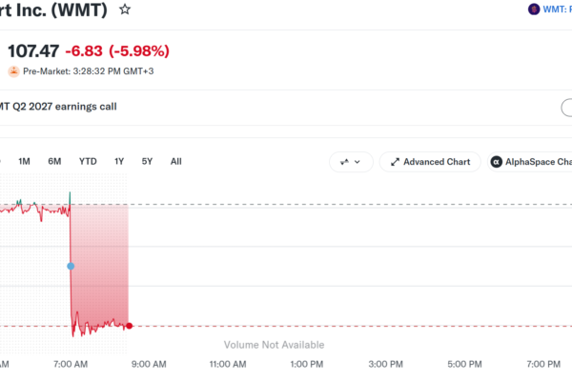Click the blue event marker on chart

71,266
